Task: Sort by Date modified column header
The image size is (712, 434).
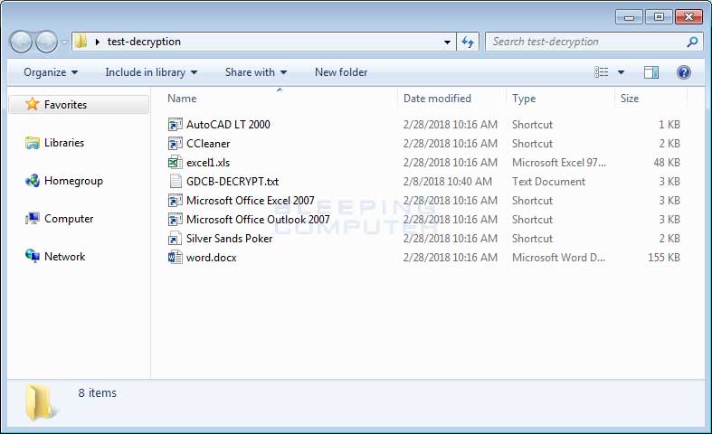Action: click(437, 99)
